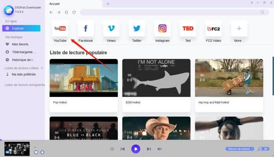Click the vertical scrollbar on the right

pos(273,76)
